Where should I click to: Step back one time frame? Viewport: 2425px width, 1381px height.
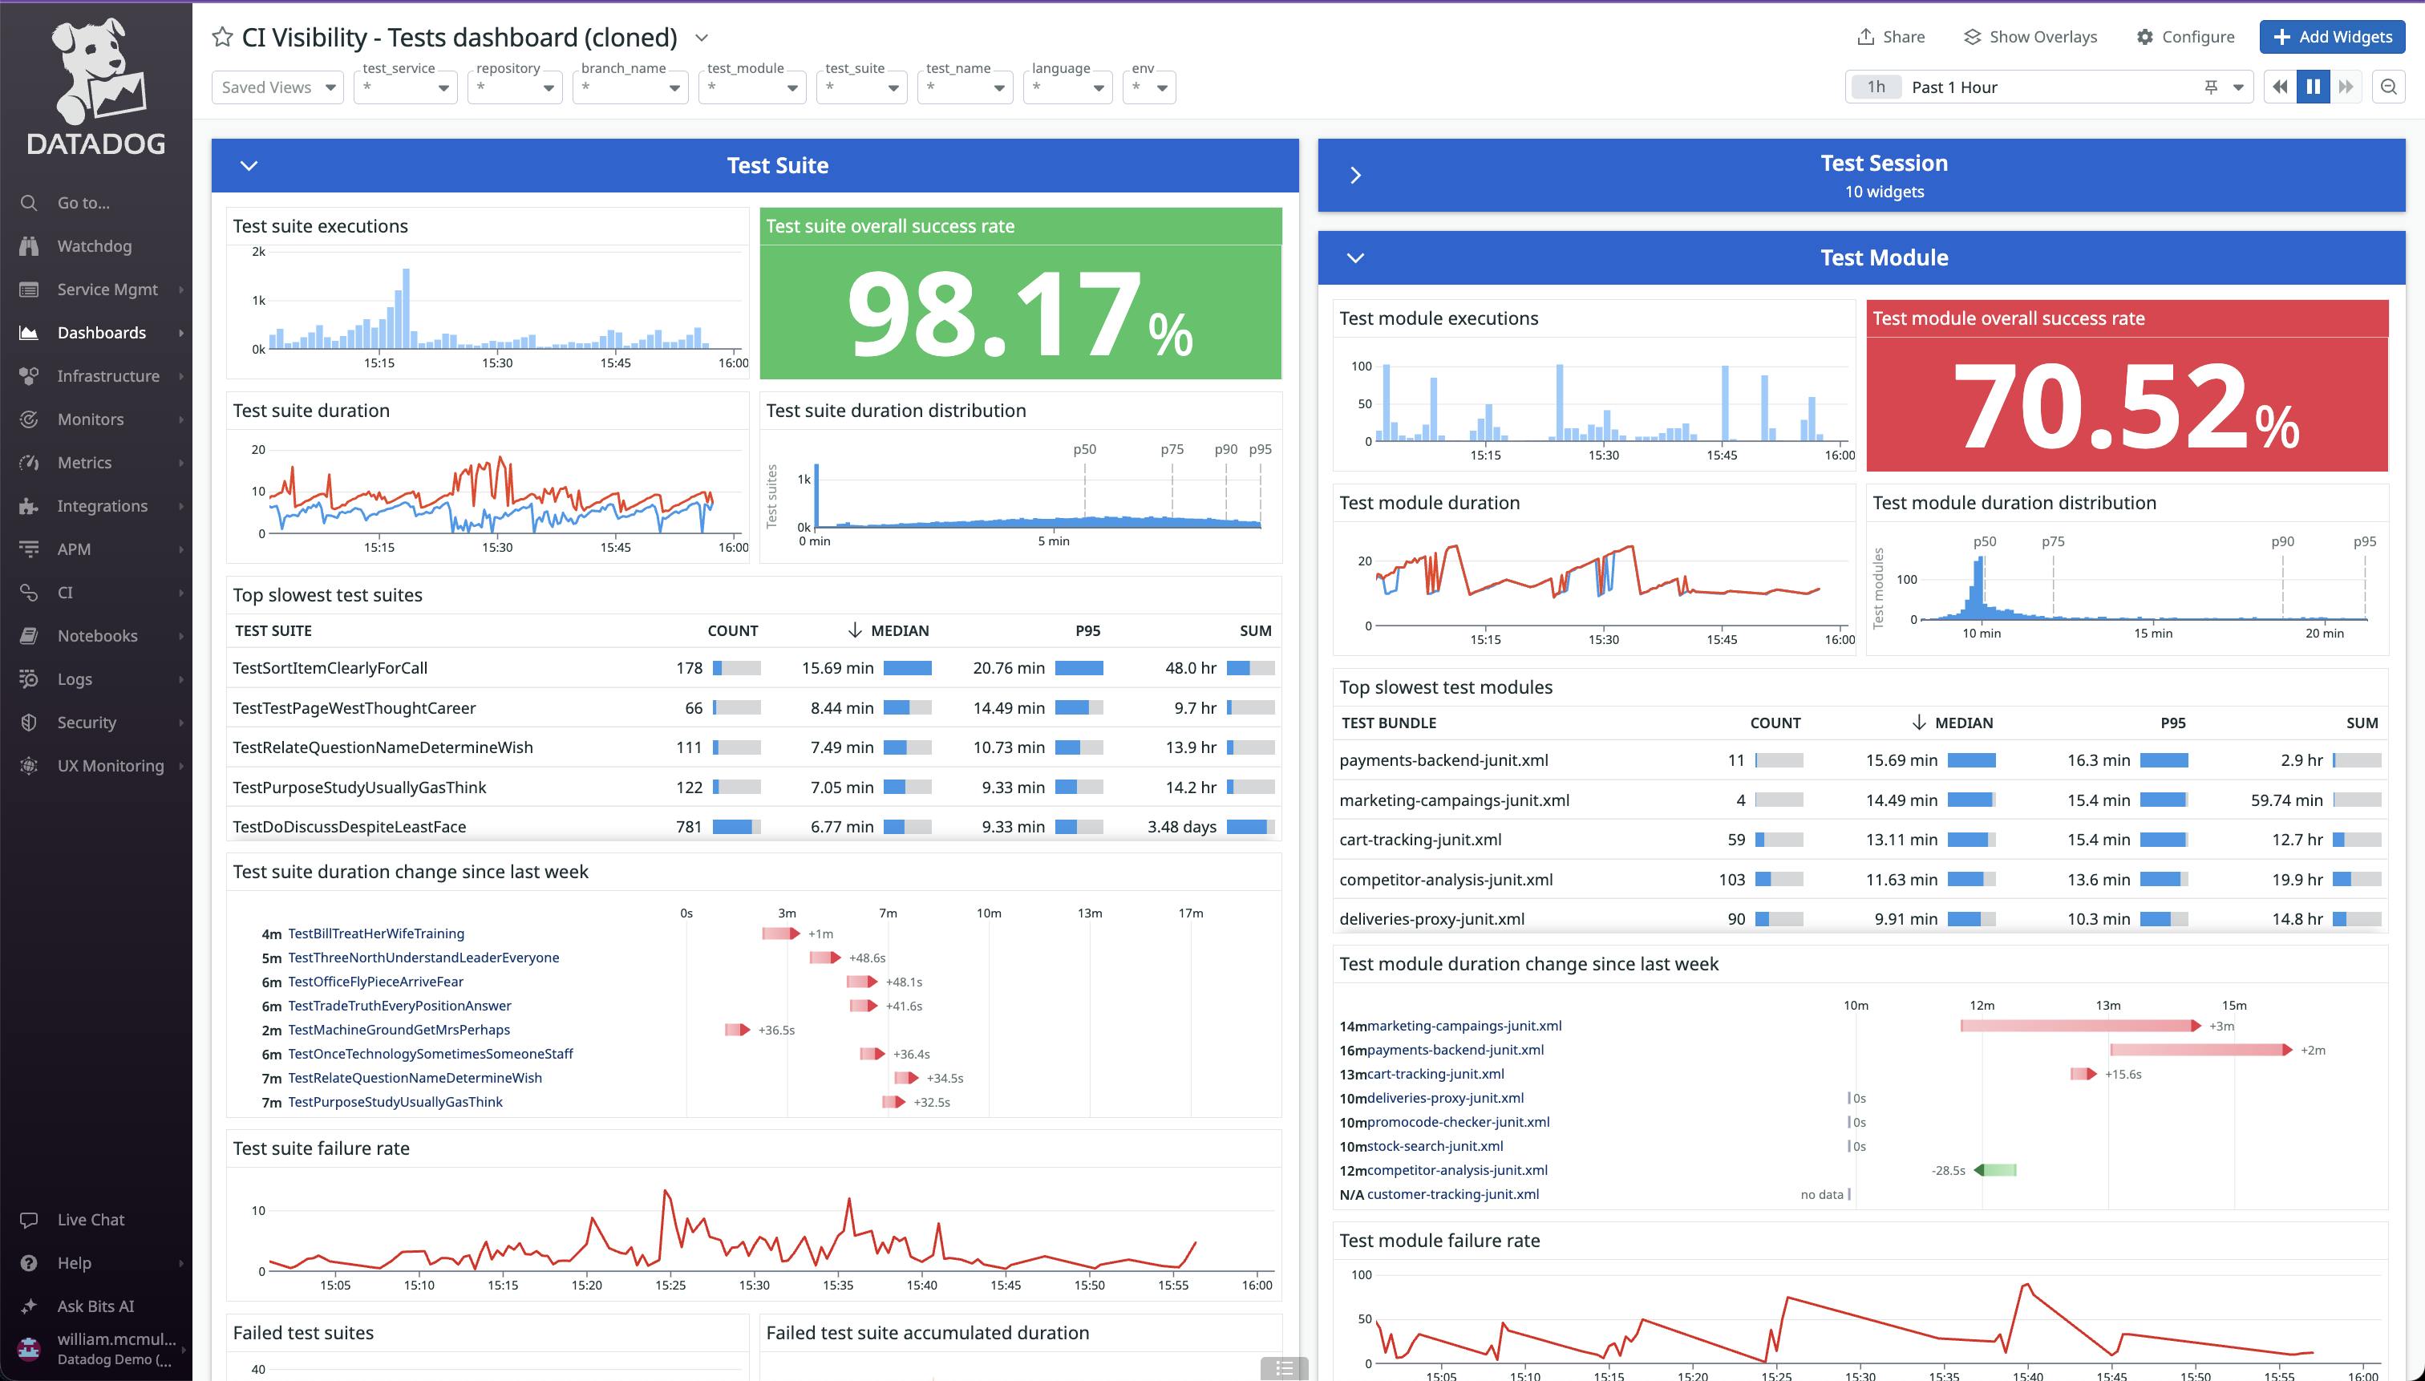click(x=2279, y=87)
